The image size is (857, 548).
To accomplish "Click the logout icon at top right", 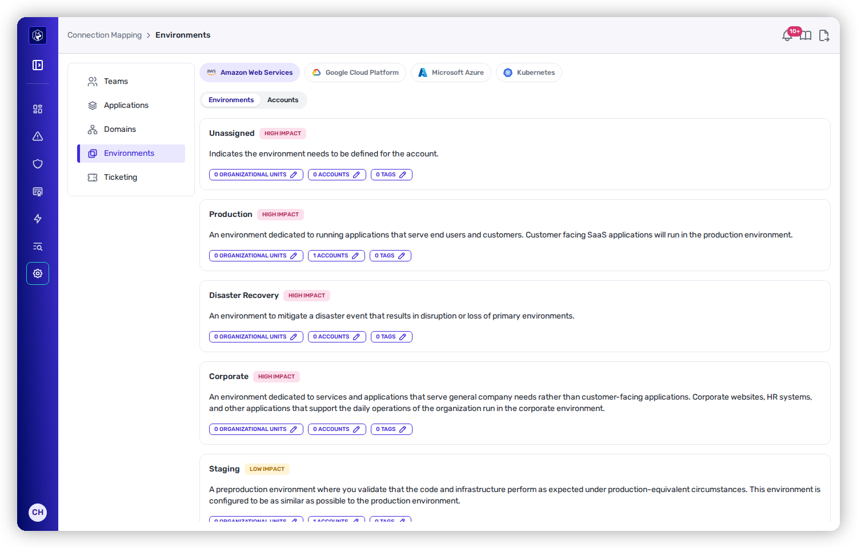I will 824,35.
